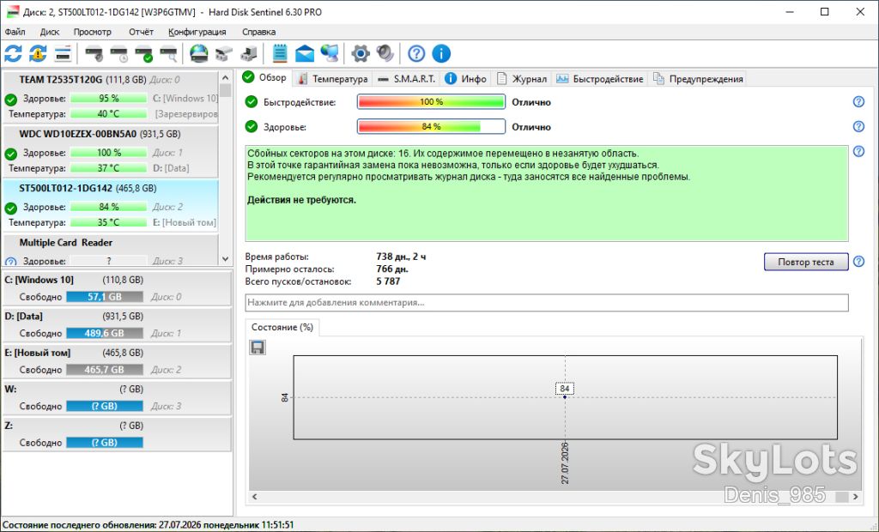
Task: Click the Здоровье 84% progress bar
Action: (x=431, y=127)
